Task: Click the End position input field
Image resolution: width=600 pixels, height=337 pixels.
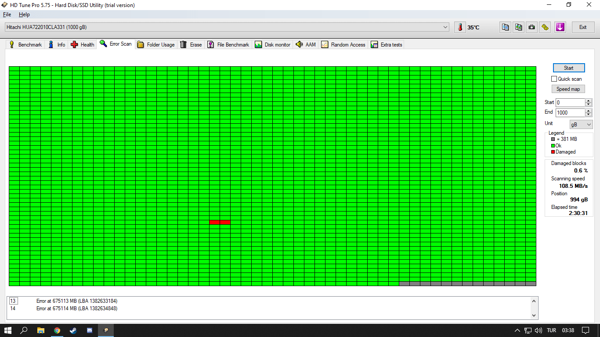Action: coord(570,113)
